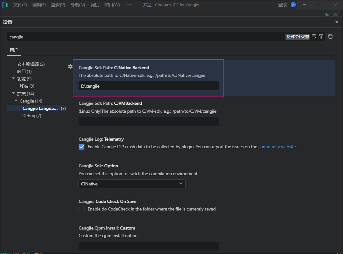Open the settings filter funnel icon
Screen dimensions: 343x254
(321, 37)
